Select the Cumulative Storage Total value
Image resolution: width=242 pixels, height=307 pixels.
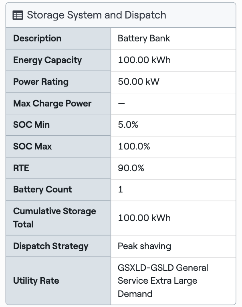click(x=144, y=218)
